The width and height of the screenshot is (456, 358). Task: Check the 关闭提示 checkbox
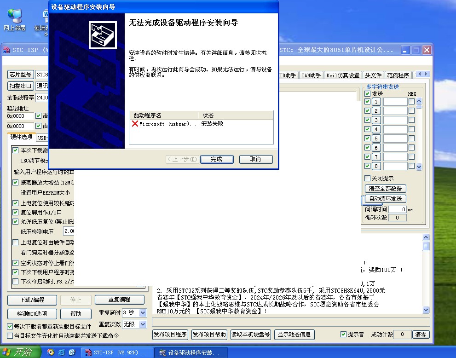[367, 178]
